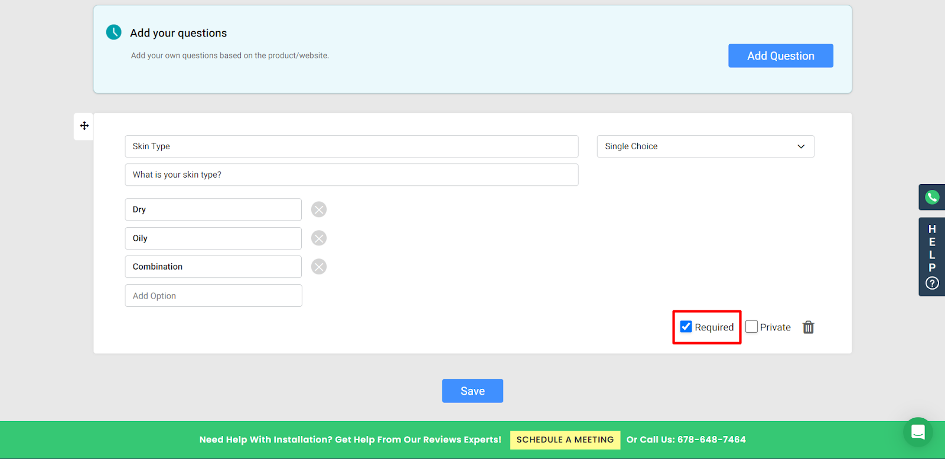Click the clock icon beside Add your questions
The image size is (945, 459).
[113, 32]
